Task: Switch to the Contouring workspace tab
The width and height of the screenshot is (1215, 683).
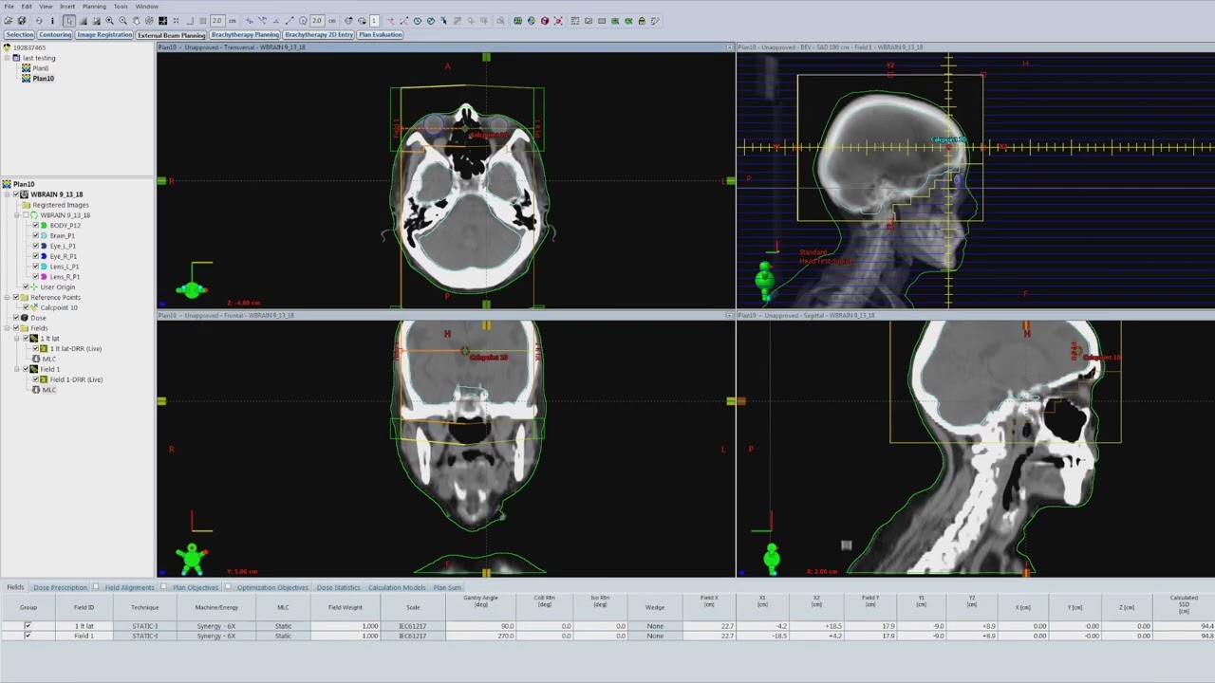Action: coord(55,35)
